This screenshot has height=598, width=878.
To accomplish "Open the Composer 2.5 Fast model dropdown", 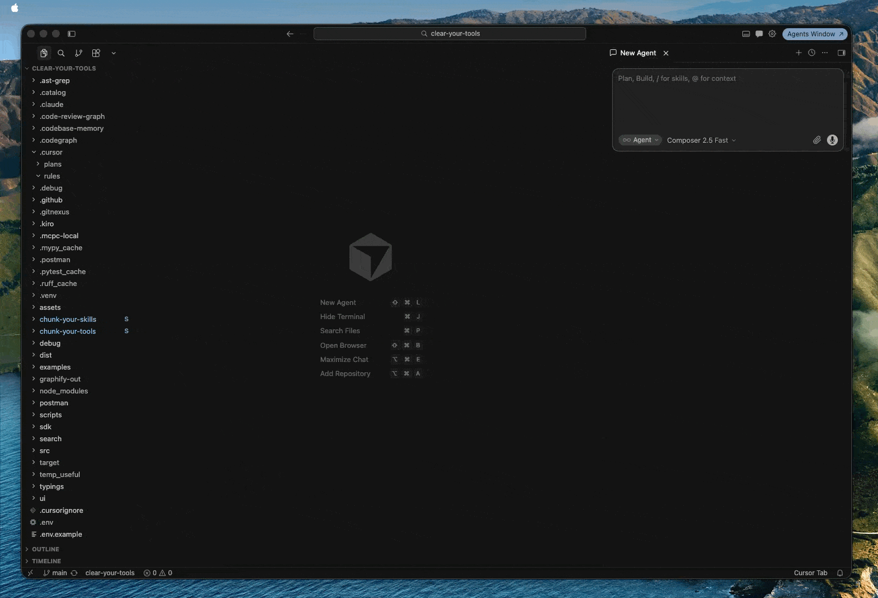I will pos(701,140).
